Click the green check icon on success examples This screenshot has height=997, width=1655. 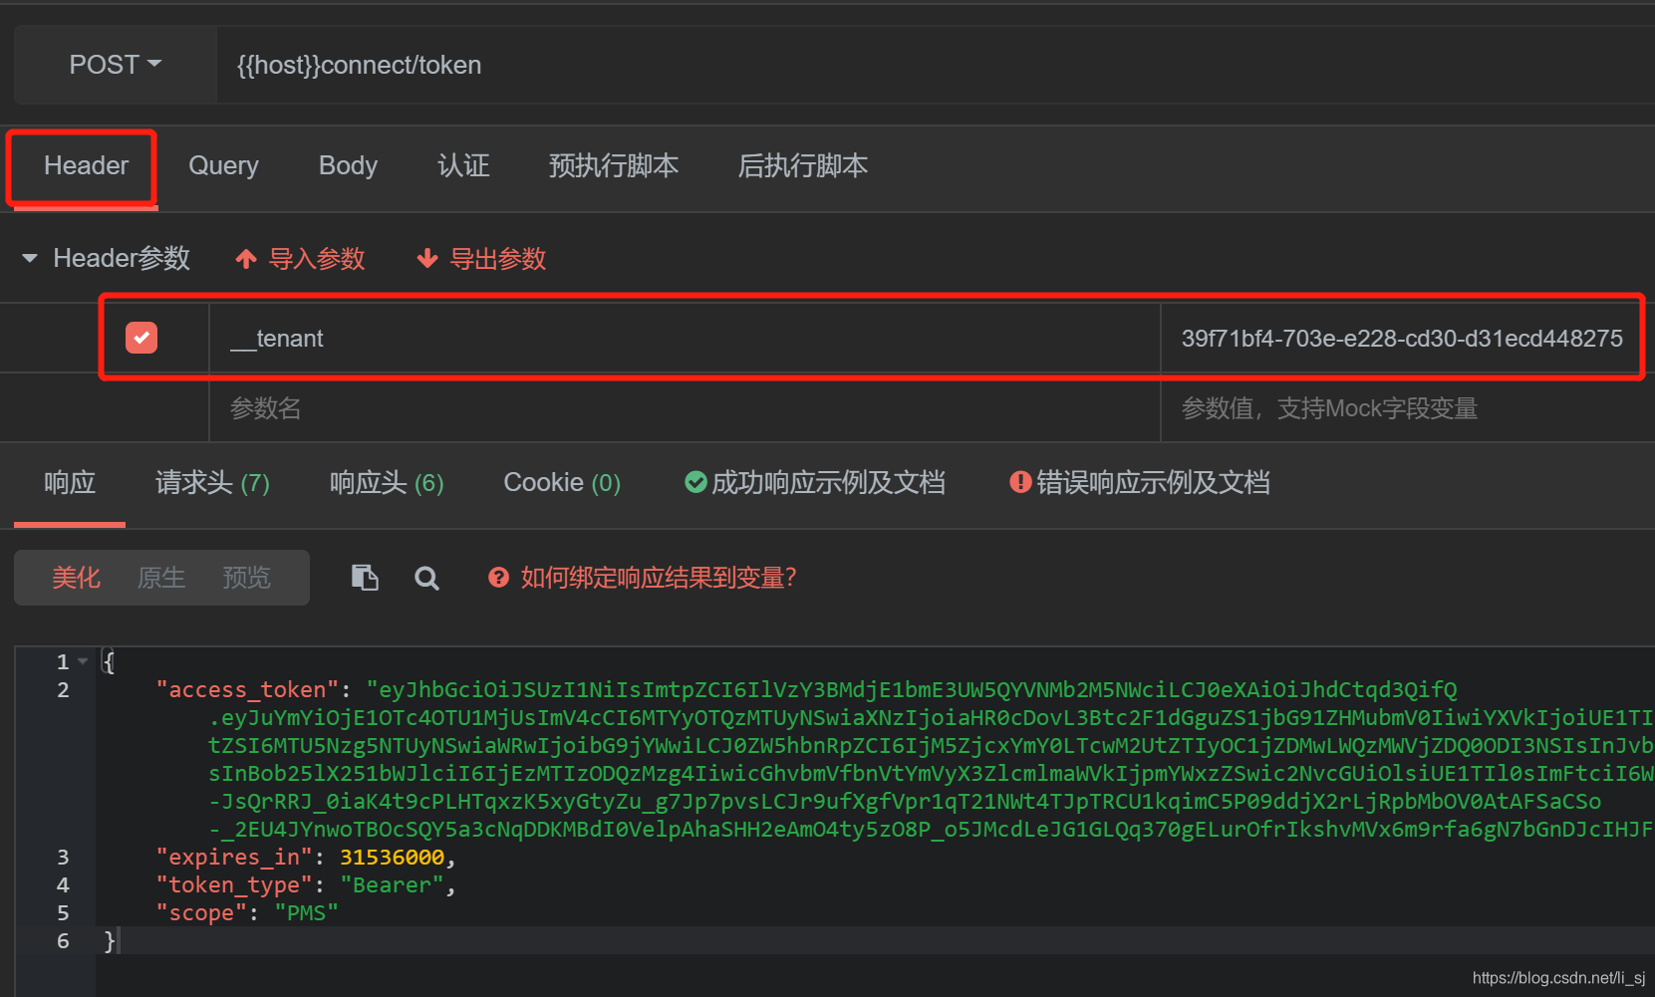[x=695, y=482]
